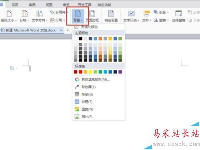The width and height of the screenshot is (200, 150).
Task: Pick green in the theme colors top row
Action: (x=120, y=39)
